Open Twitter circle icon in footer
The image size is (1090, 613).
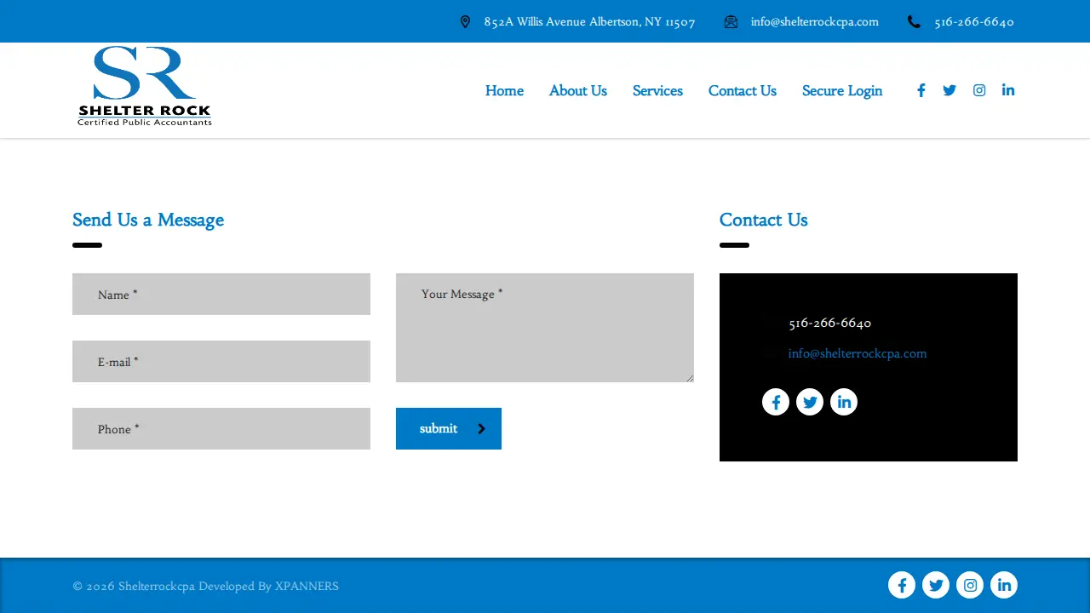tap(936, 585)
